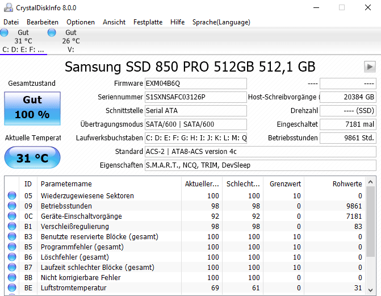Open the Ansicht menu

coord(114,22)
